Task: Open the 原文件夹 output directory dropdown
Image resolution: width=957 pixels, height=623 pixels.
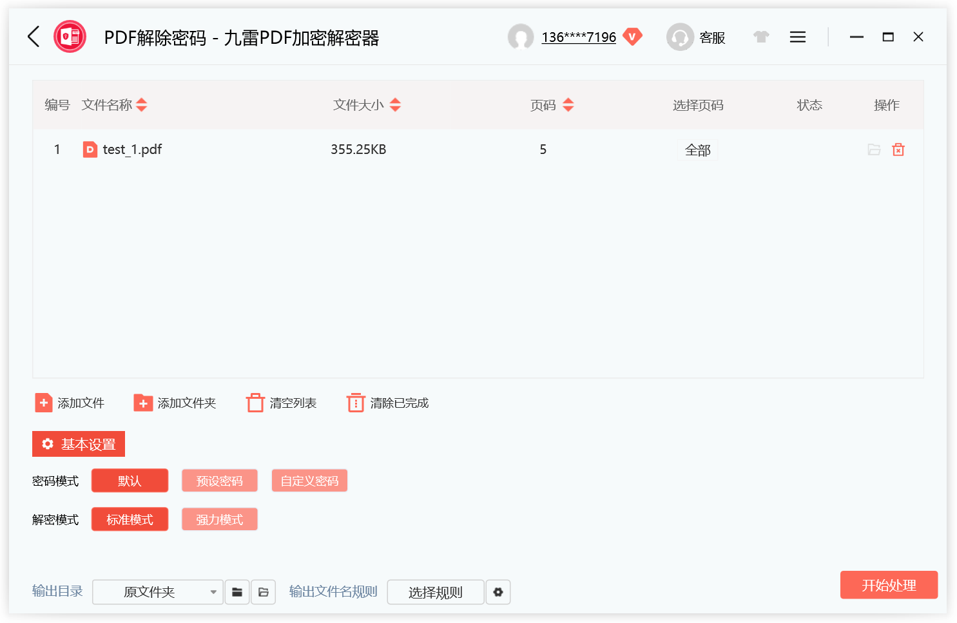Action: pos(157,591)
